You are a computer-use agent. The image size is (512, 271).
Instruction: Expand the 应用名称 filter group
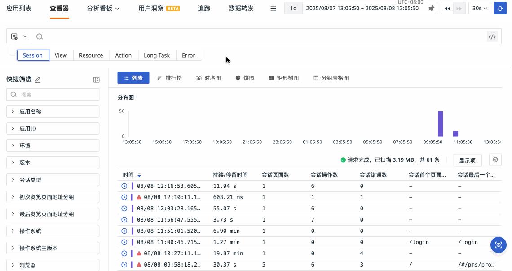coord(53,111)
